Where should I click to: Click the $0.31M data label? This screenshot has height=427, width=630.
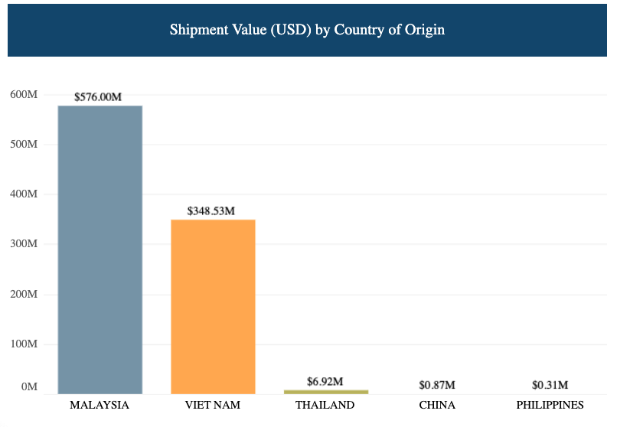tap(550, 385)
